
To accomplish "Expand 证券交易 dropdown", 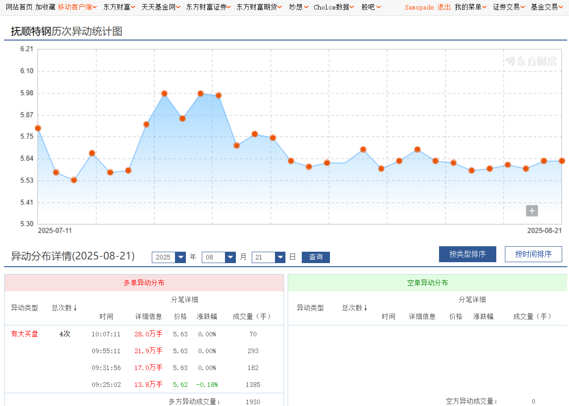I will click(509, 7).
